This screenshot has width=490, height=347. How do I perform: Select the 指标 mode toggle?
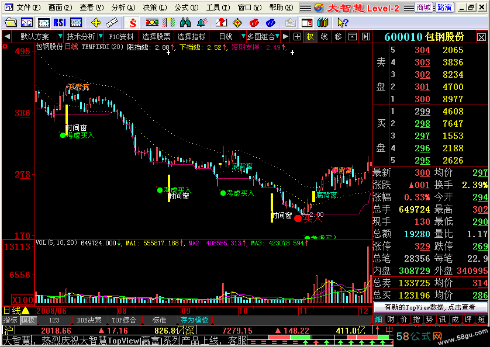tap(11, 320)
